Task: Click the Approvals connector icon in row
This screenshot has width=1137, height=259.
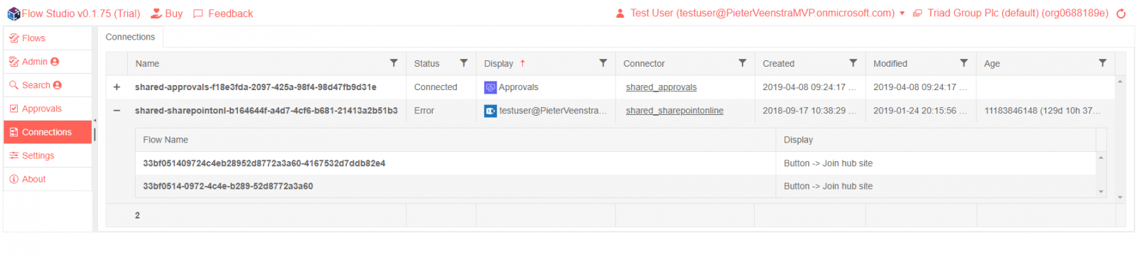Action: pos(490,87)
